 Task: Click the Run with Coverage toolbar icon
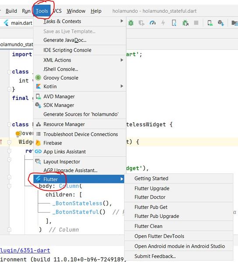click(x=142, y=23)
